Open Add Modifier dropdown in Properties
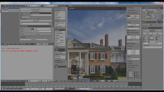The width and height of the screenshot is (164, 92). click(x=153, y=28)
